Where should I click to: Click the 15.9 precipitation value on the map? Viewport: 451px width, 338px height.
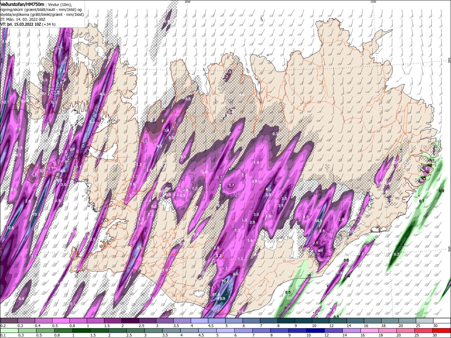pos(221,299)
